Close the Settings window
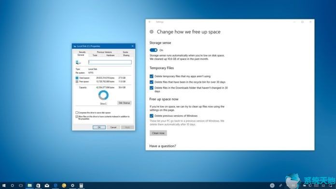The width and height of the screenshot is (336, 189). (x=310, y=22)
